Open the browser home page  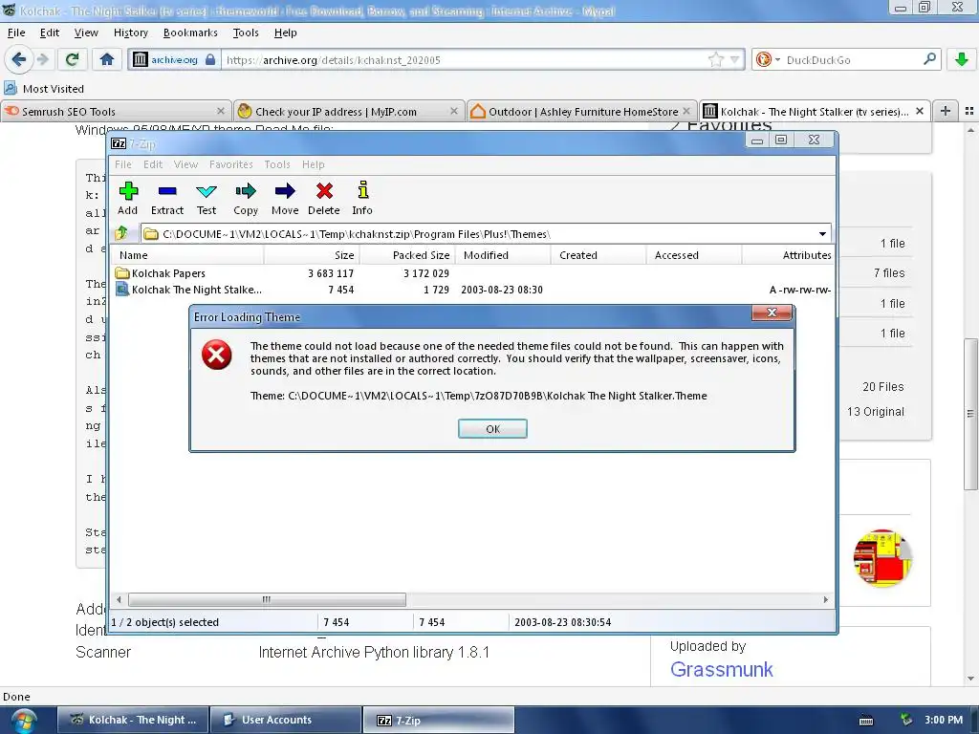click(x=107, y=59)
